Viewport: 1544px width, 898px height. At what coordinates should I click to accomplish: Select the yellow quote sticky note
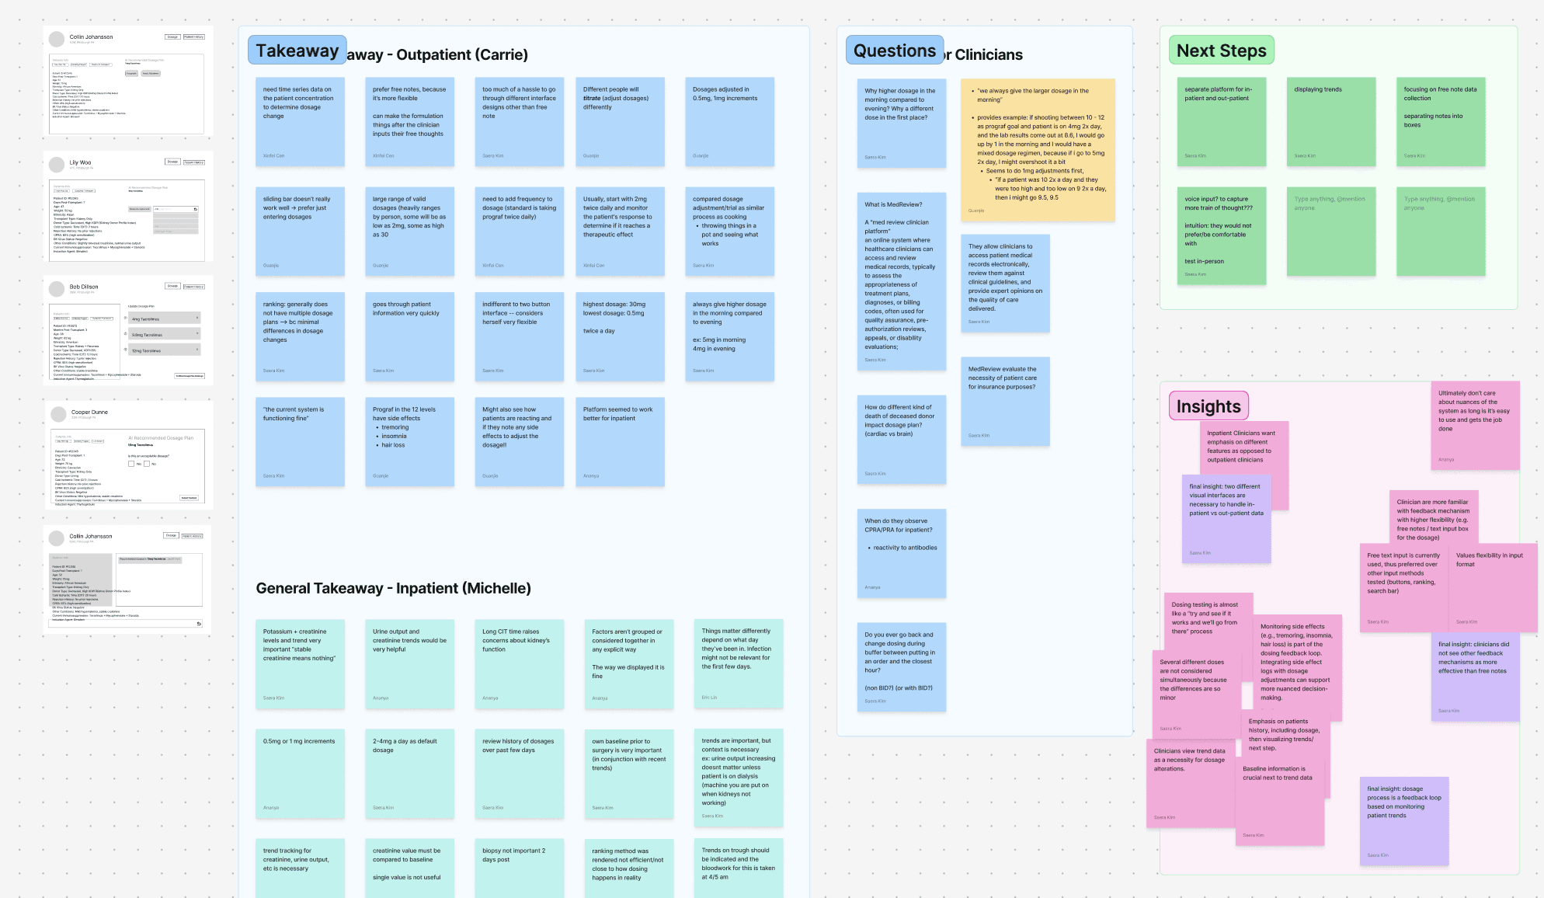click(1038, 149)
